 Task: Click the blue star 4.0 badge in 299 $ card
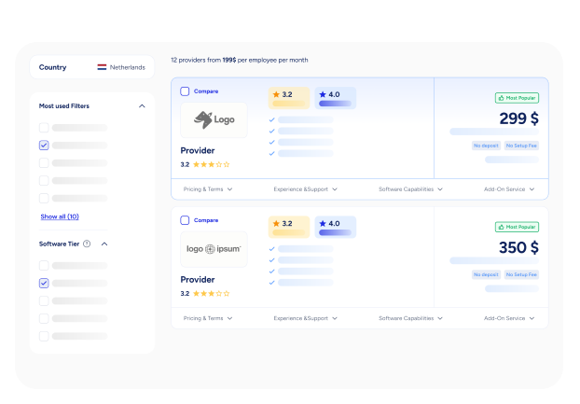click(x=335, y=98)
